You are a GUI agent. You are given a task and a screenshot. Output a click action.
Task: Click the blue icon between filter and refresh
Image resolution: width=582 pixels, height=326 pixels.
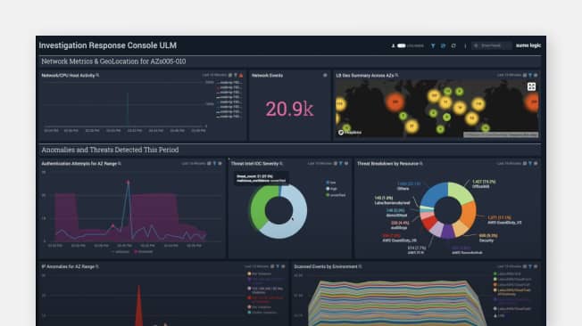coord(443,46)
